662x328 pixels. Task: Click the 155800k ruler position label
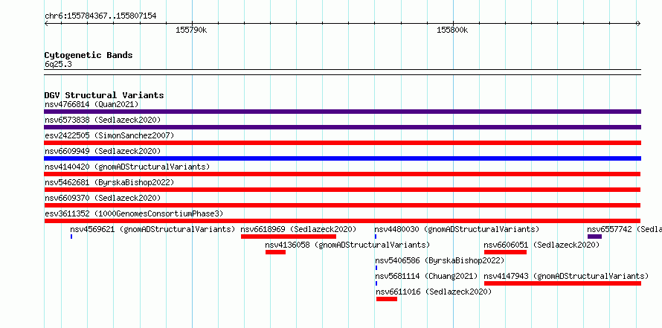point(452,30)
